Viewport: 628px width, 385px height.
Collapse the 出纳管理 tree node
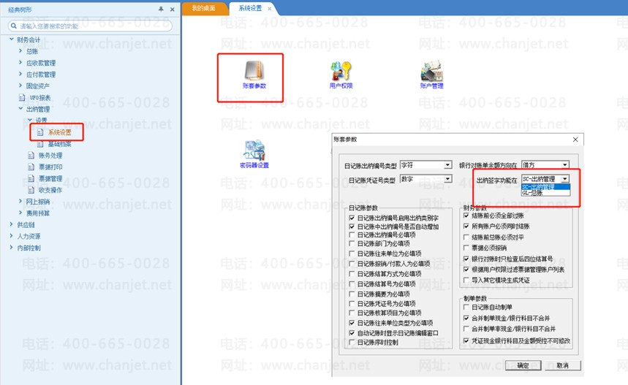[20, 108]
